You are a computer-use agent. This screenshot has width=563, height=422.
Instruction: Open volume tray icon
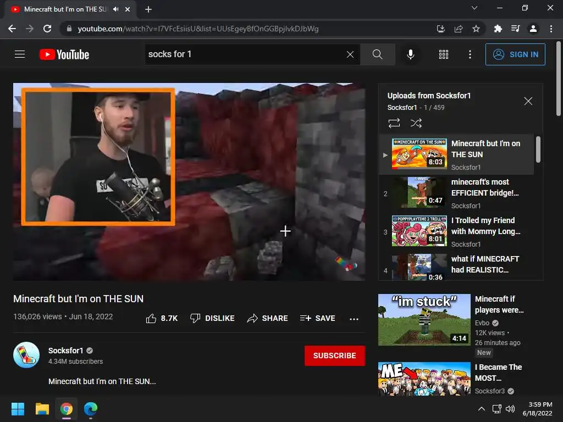click(x=510, y=409)
